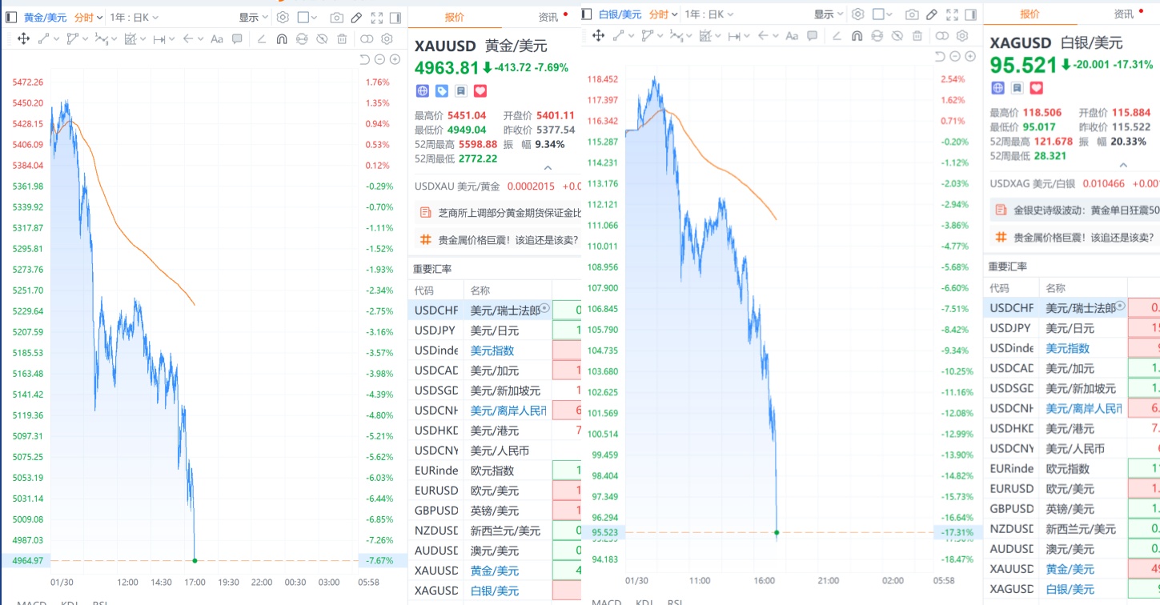
Task: Open the 分时 dropdown on gold chart
Action: click(x=88, y=17)
